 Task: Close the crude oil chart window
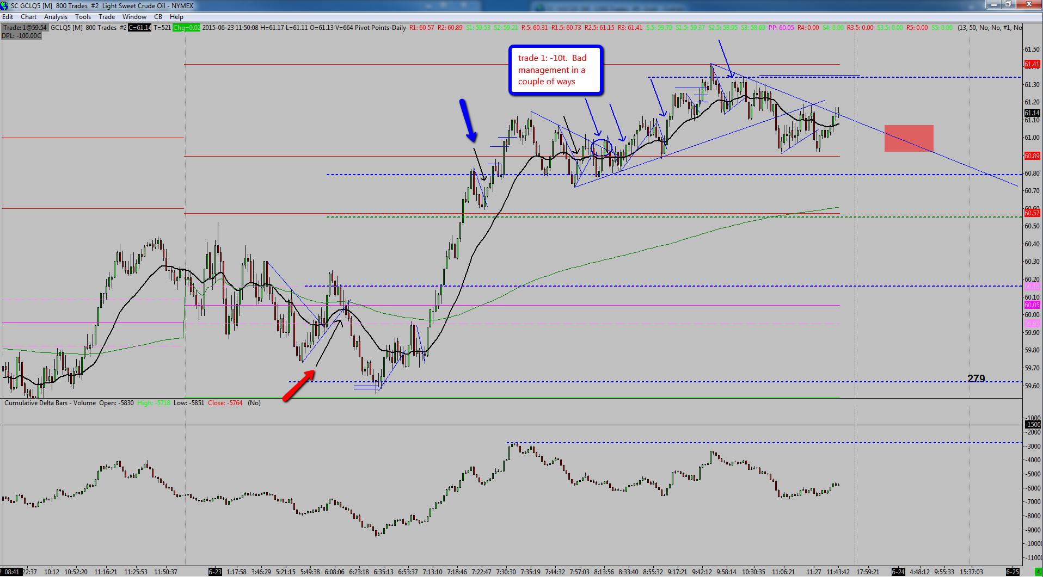click(1028, 4)
